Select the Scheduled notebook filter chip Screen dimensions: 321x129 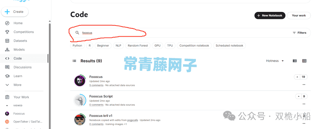pyautogui.click(x=229, y=46)
